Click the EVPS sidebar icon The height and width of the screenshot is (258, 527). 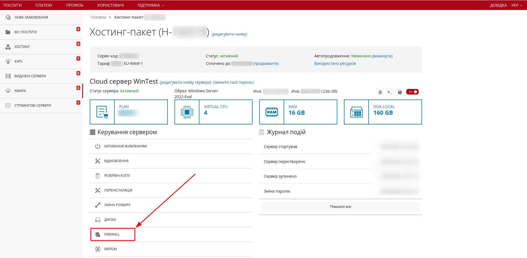pos(8,62)
